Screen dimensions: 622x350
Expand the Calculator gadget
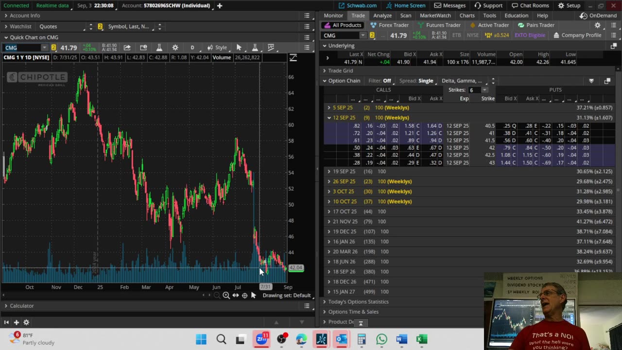tap(6, 306)
